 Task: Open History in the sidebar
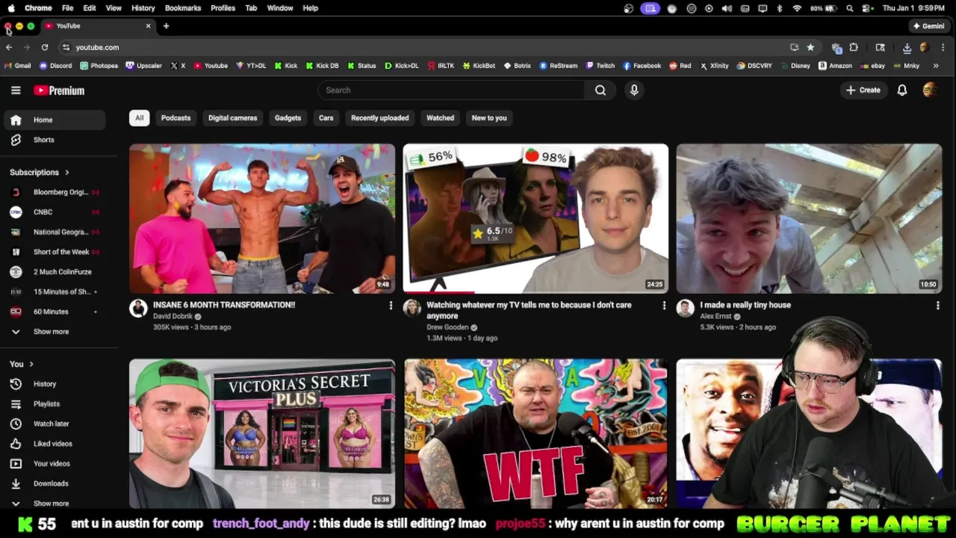(x=54, y=384)
